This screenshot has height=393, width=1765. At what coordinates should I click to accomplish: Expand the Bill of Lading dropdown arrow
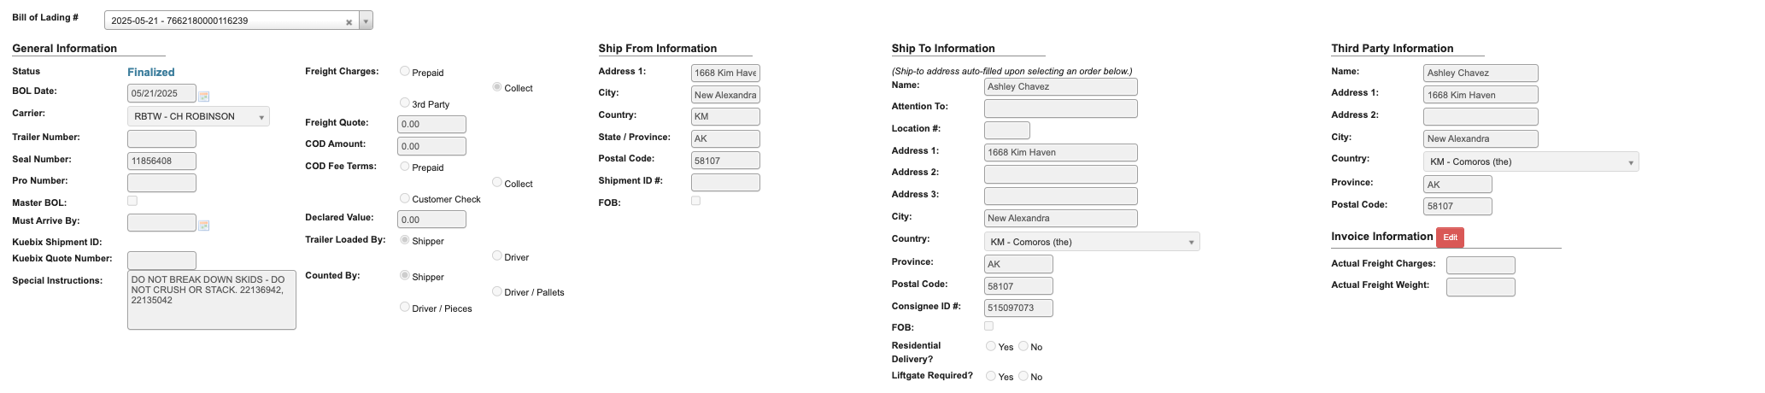[366, 21]
